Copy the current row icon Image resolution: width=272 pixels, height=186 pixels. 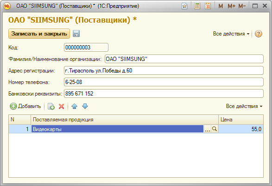pos(51,106)
